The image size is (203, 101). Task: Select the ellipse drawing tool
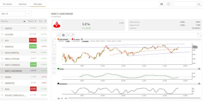point(54,73)
